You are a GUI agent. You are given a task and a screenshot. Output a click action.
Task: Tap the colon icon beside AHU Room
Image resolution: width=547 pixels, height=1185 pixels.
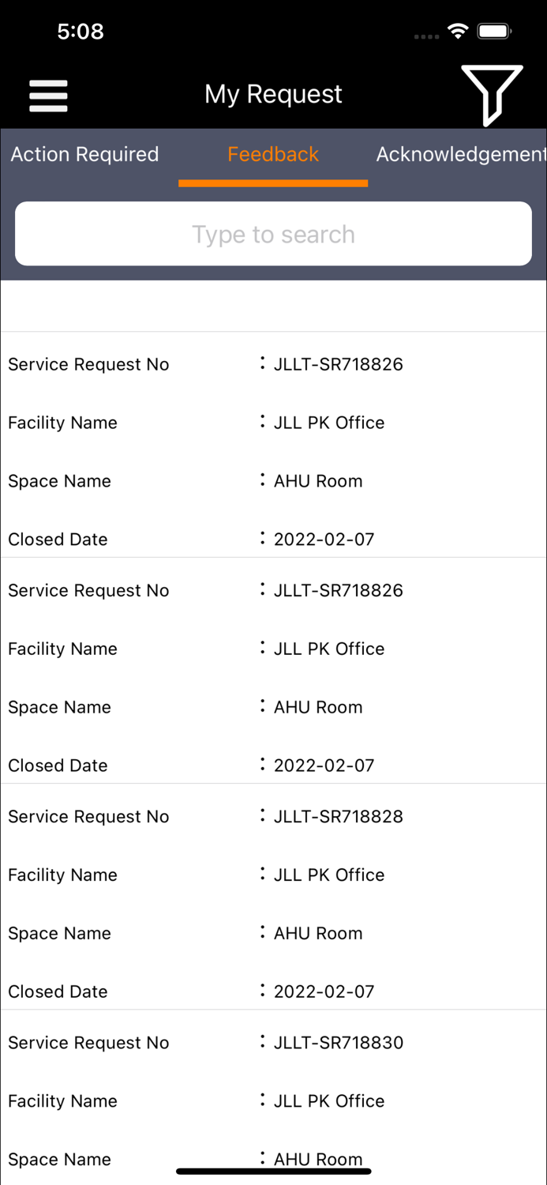pyautogui.click(x=263, y=481)
